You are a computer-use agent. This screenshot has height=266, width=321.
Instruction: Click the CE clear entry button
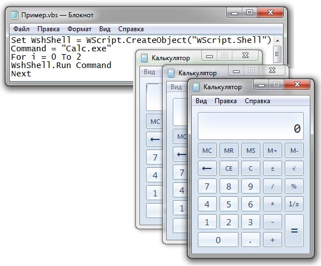coord(229,168)
